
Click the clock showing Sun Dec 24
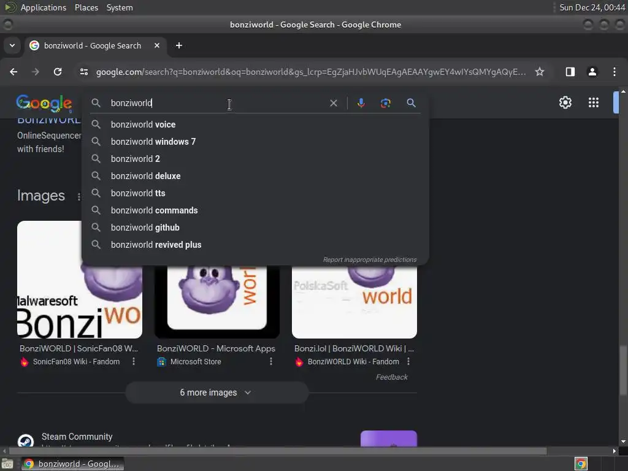point(592,7)
